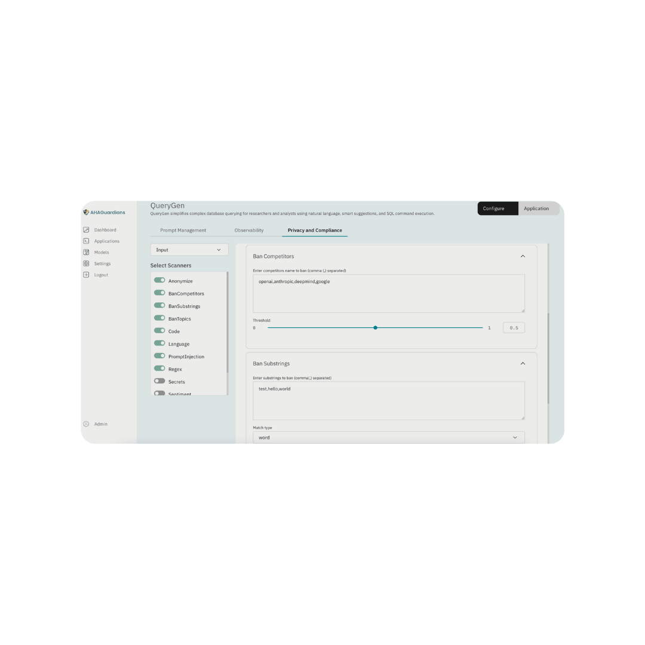
Task: Click the Admin user avatar icon
Action: pyautogui.click(x=86, y=424)
